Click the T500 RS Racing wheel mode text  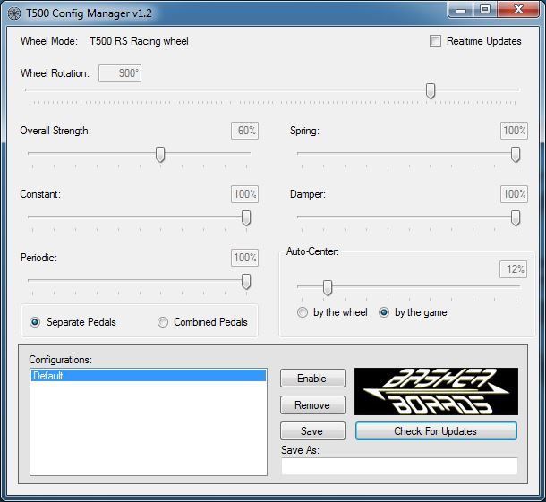tap(139, 41)
